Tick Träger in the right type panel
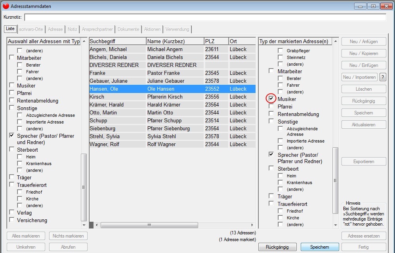 [271, 196]
